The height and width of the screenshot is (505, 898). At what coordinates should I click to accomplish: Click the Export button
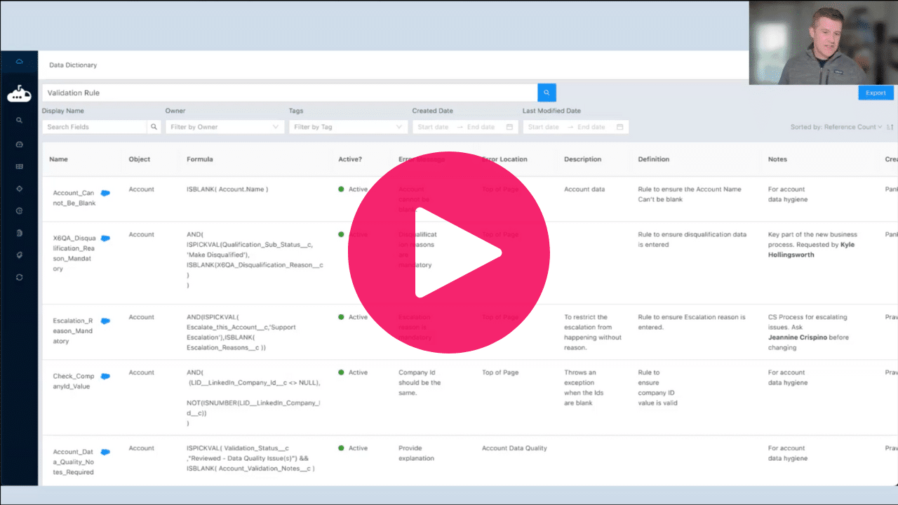[x=876, y=93]
